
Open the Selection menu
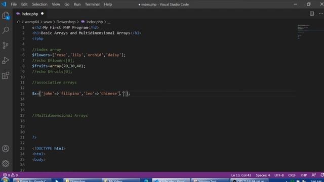coord(39,5)
